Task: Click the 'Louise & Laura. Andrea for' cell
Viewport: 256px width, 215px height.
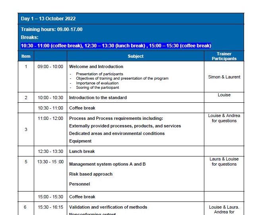Action: click(x=224, y=209)
